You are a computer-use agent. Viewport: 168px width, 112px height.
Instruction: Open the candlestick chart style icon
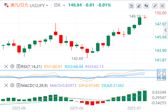point(146,6)
